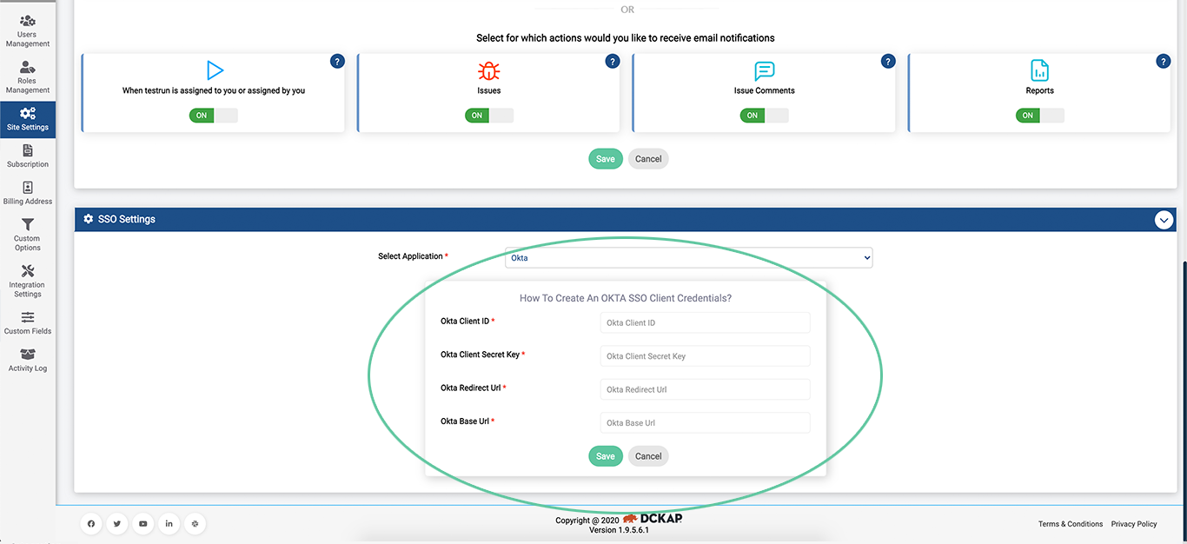Open Activity Log in sidebar

click(28, 361)
